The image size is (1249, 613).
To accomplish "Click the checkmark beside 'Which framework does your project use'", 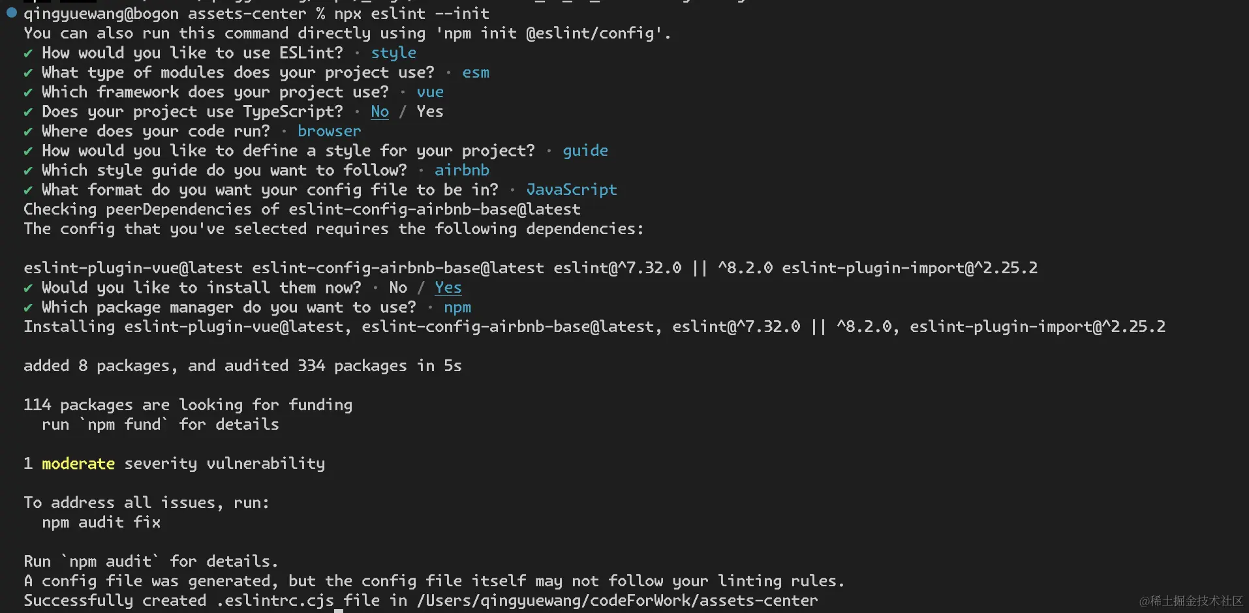I will [28, 93].
